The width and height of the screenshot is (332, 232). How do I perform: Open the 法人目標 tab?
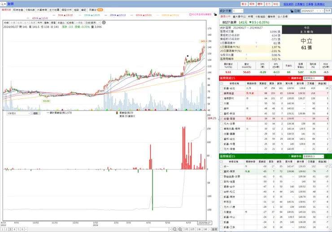(283, 17)
